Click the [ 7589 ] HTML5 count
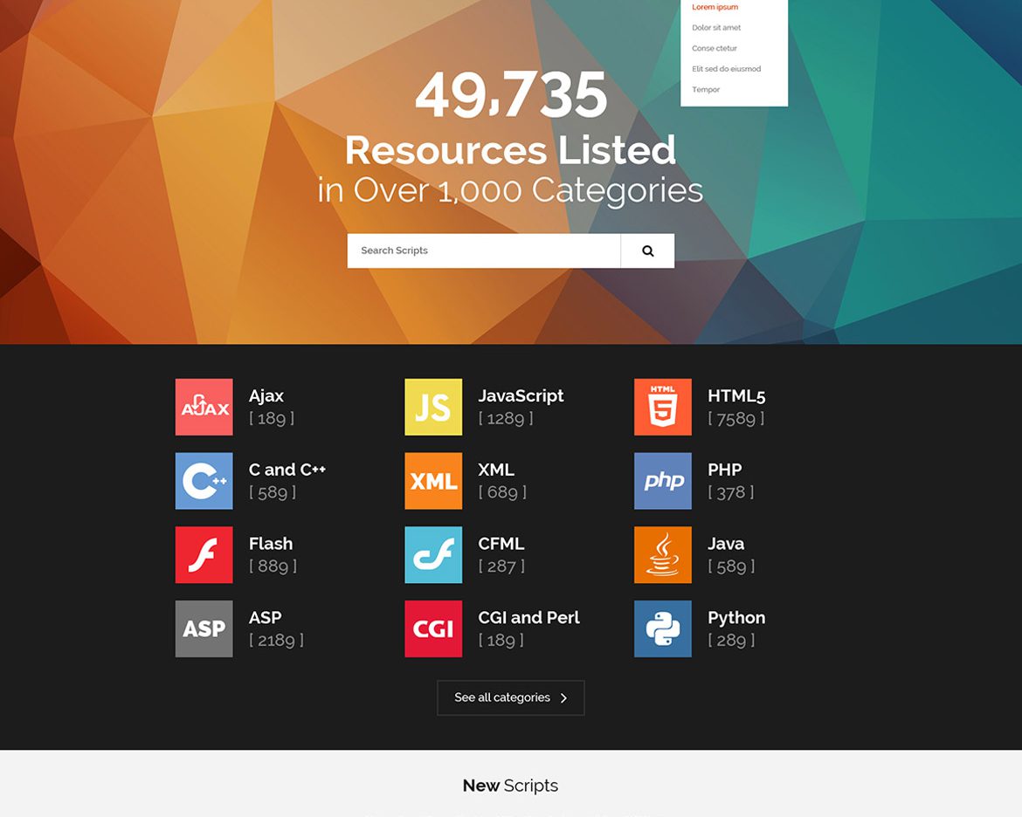1022x817 pixels. (736, 418)
